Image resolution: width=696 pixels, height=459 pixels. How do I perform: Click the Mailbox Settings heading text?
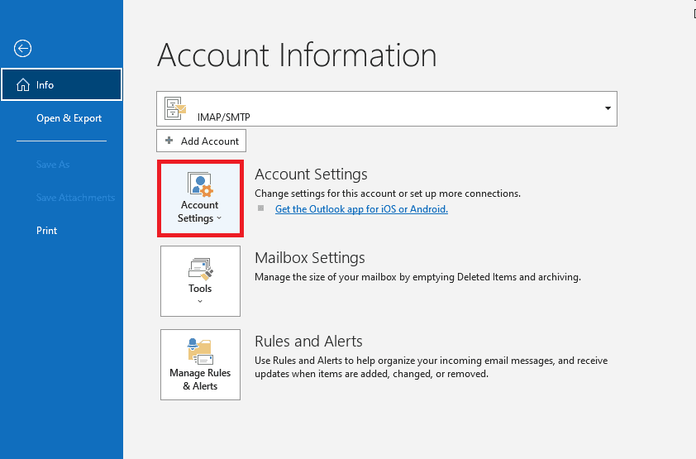click(x=310, y=257)
